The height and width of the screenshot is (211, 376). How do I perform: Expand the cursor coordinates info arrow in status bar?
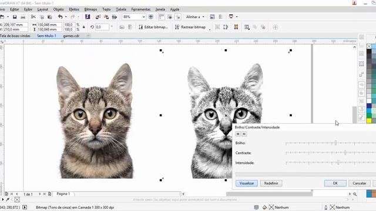pyautogui.click(x=25, y=207)
